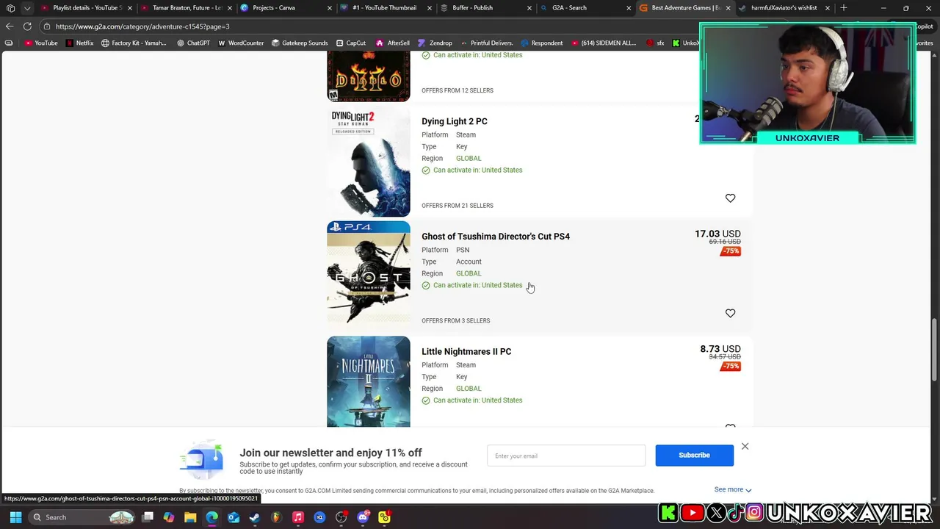The height and width of the screenshot is (529, 940).
Task: Click the Subscribe button
Action: pos(694,456)
